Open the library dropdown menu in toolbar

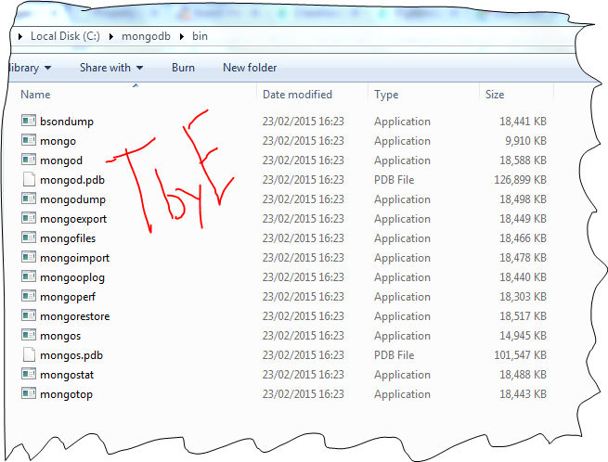30,68
